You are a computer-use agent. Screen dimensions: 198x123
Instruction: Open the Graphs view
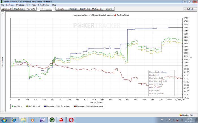(109, 9)
